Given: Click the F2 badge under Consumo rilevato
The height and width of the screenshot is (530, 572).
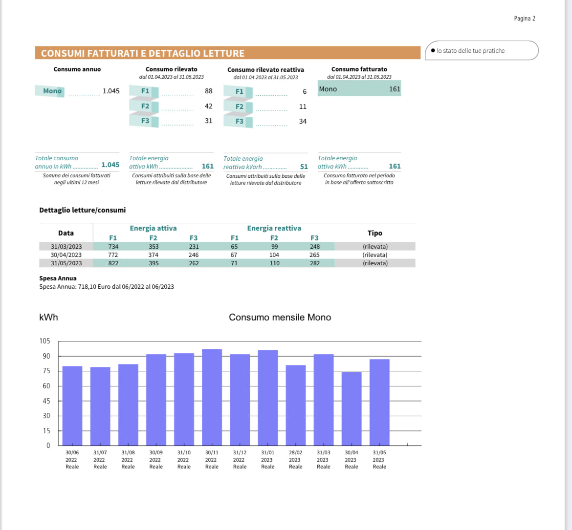Looking at the screenshot, I should click(x=144, y=106).
